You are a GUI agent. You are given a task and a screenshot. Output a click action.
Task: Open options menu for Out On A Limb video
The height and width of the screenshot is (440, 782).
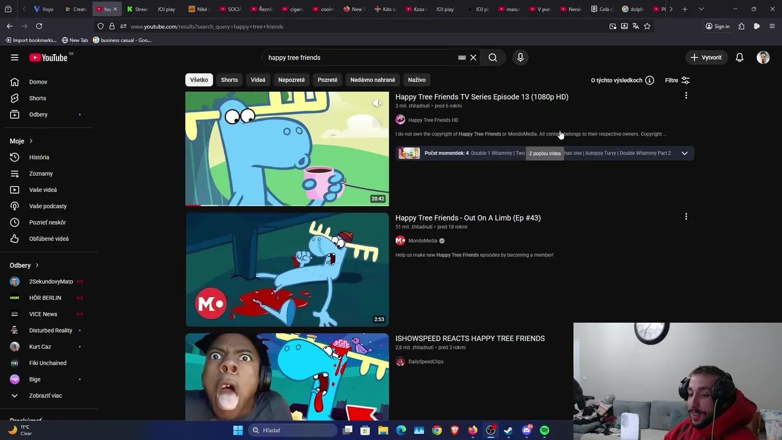click(686, 217)
